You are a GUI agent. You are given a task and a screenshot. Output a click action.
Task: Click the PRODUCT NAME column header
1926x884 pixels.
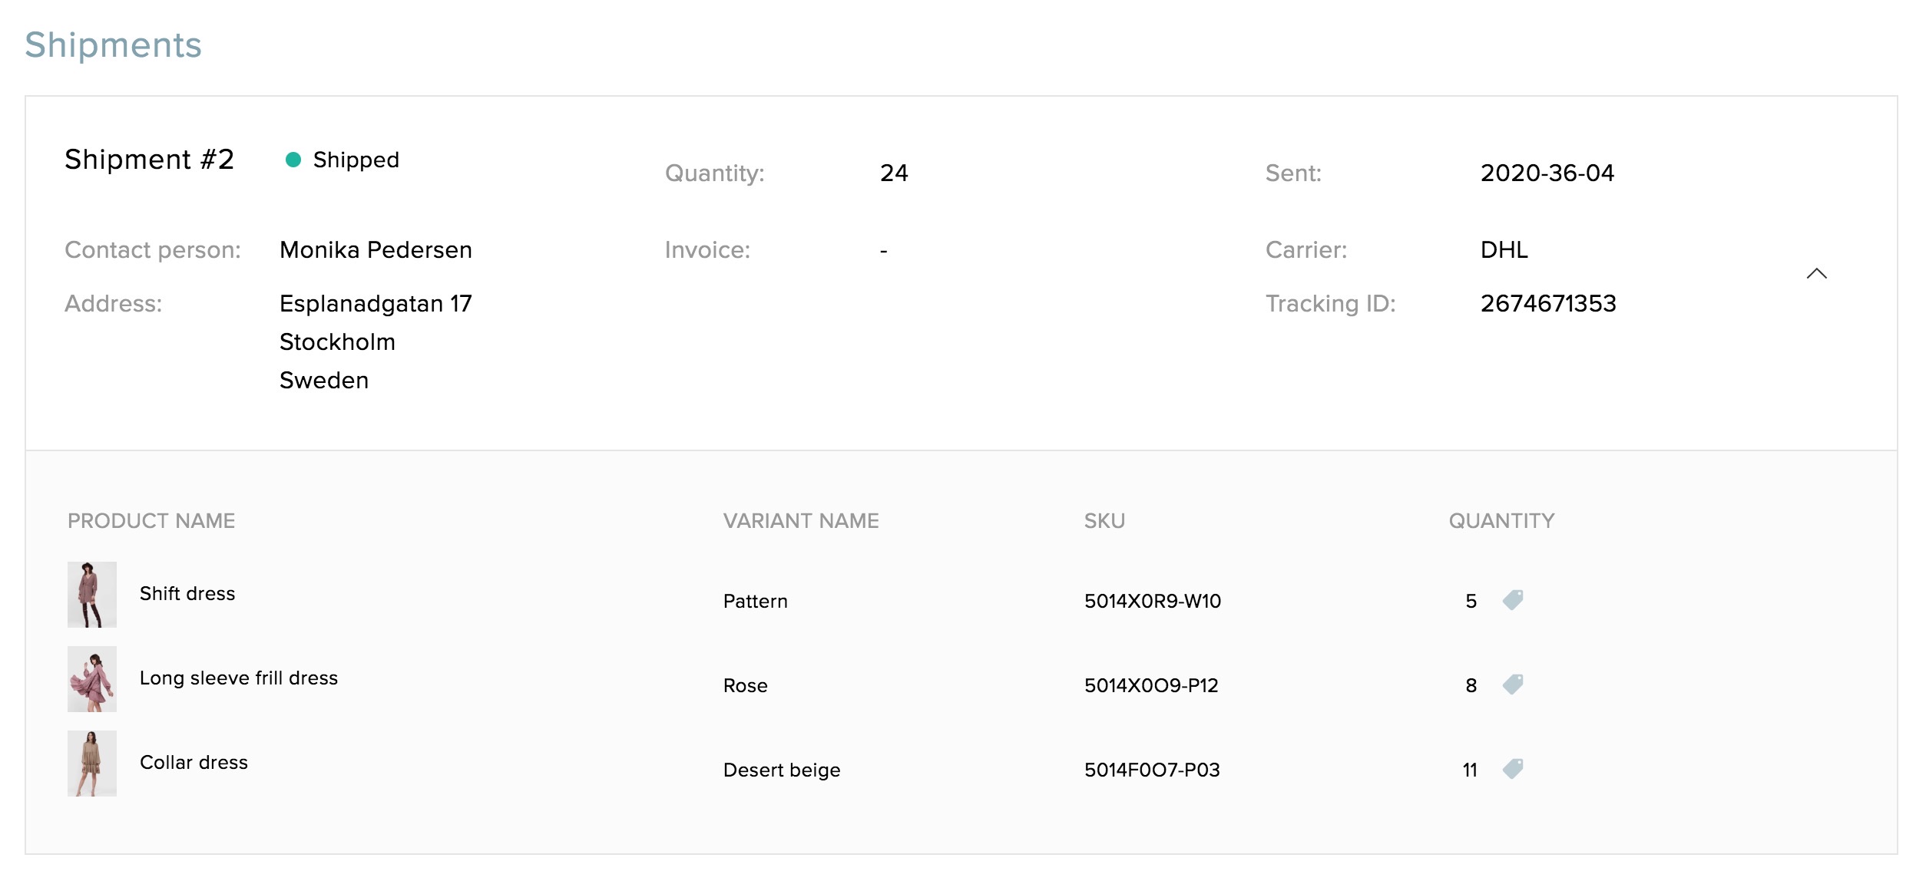click(151, 521)
